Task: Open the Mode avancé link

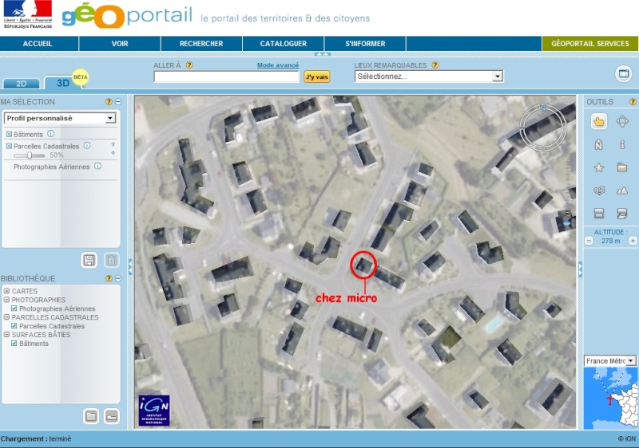Action: 278,65
